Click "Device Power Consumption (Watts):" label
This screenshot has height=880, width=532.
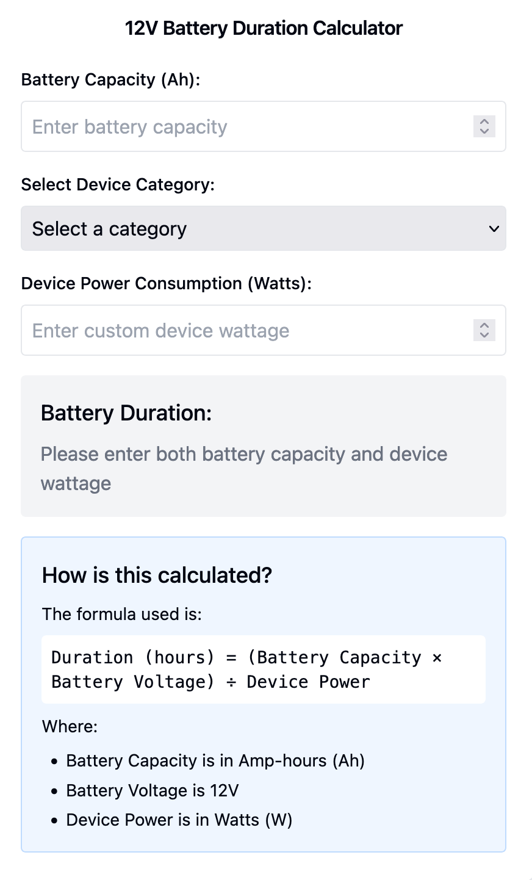tap(166, 283)
